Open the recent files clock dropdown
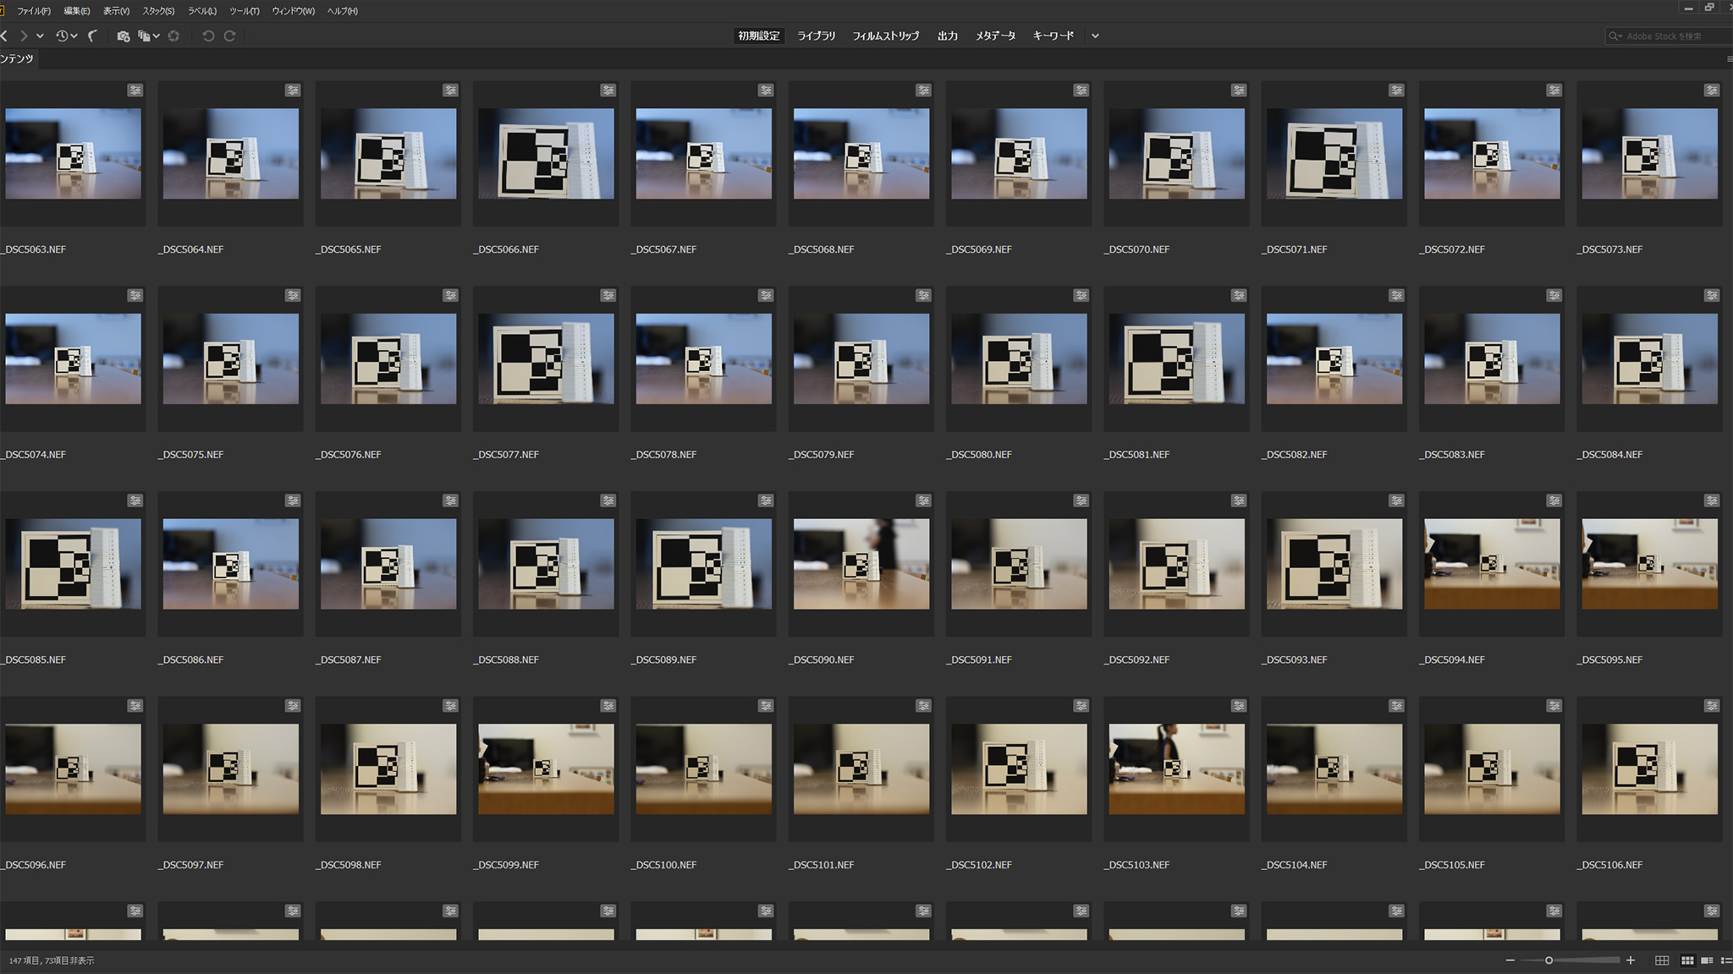Viewport: 1733px width, 974px height. [x=66, y=36]
